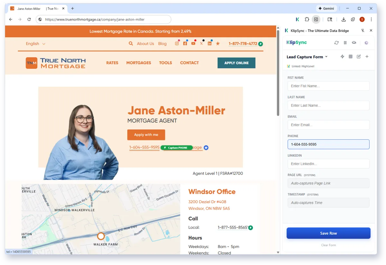Open the English language dropdown
This screenshot has height=265, width=386.
35,43
